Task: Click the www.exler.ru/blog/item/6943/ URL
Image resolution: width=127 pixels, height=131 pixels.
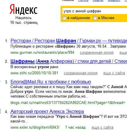Action: [35, 127]
